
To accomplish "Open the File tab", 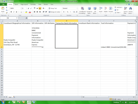I will [3, 4].
